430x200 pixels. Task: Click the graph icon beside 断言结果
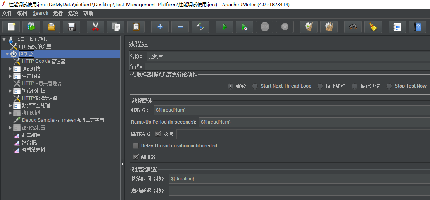[x=17, y=135]
